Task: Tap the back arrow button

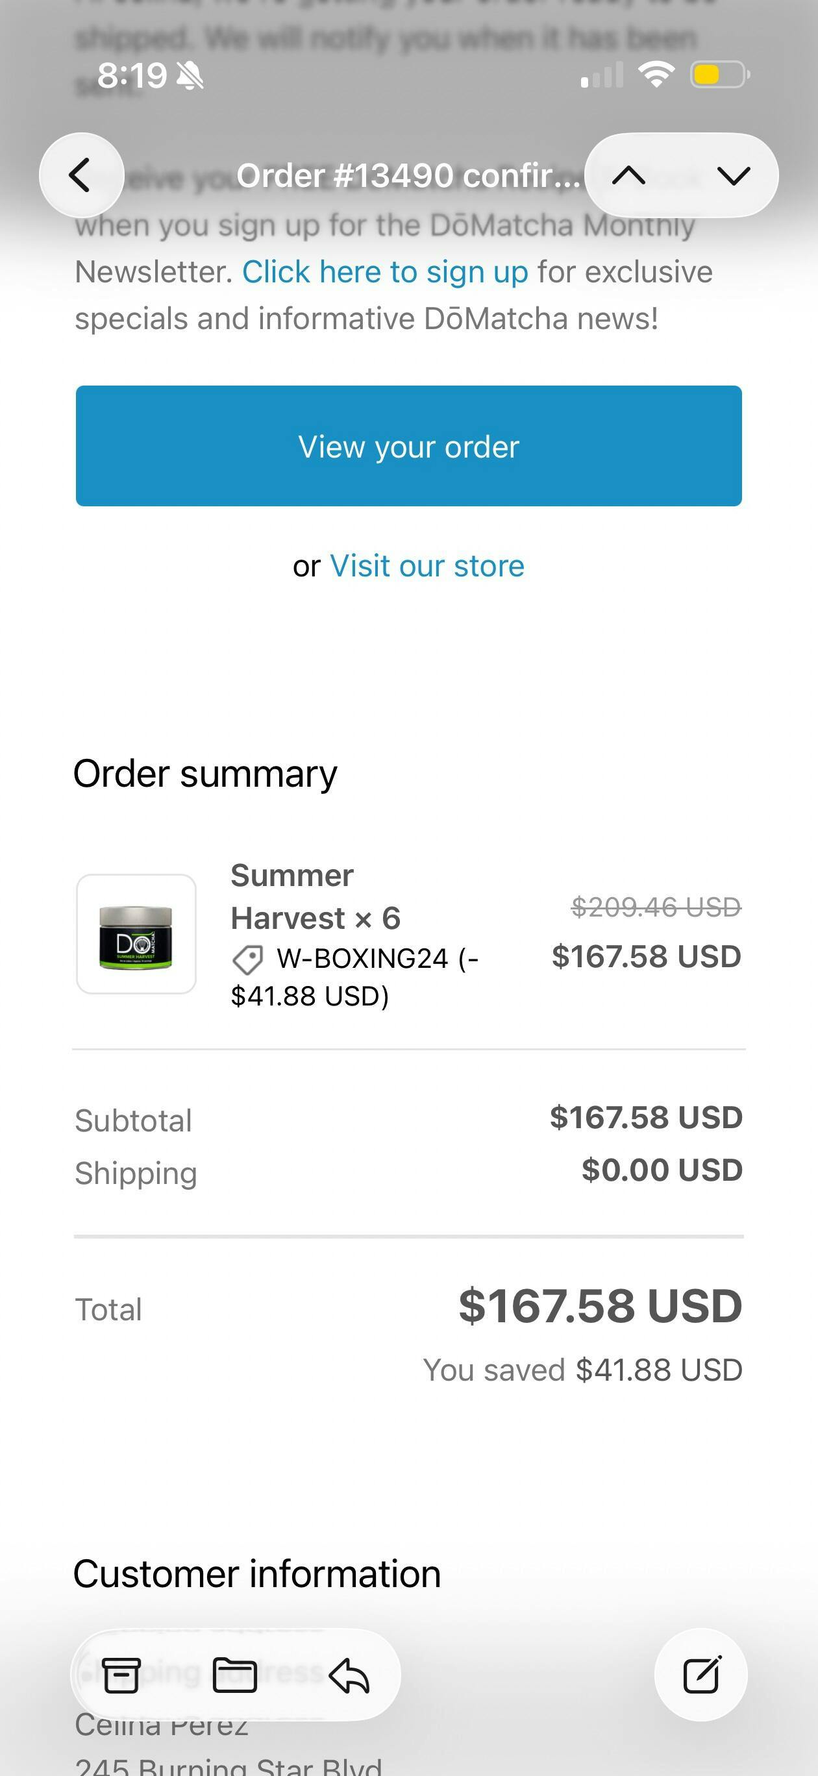Action: 81,175
